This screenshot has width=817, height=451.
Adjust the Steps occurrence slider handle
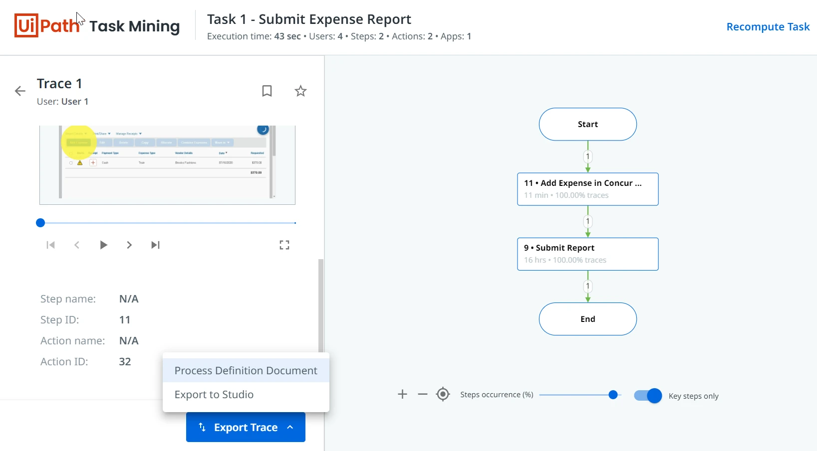pos(613,395)
